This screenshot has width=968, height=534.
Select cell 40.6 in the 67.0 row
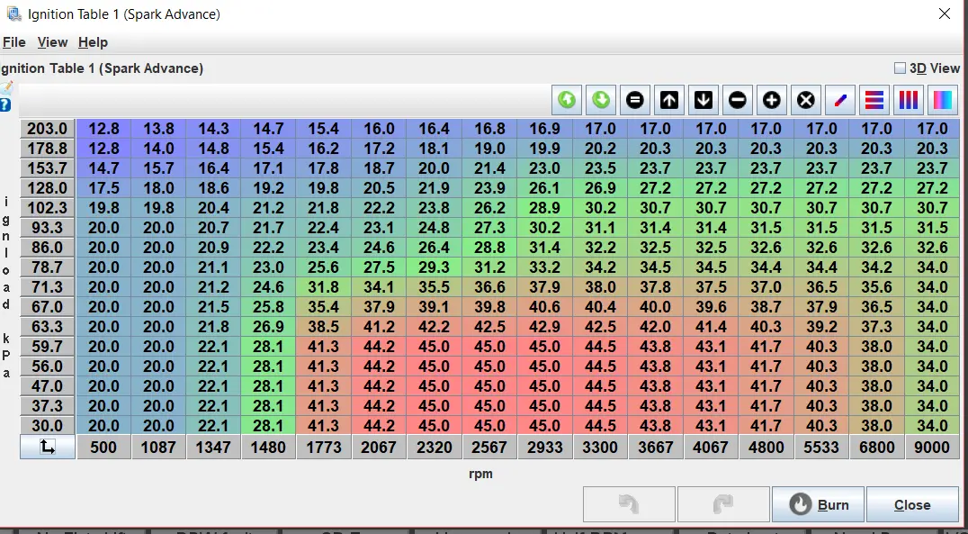pyautogui.click(x=545, y=306)
